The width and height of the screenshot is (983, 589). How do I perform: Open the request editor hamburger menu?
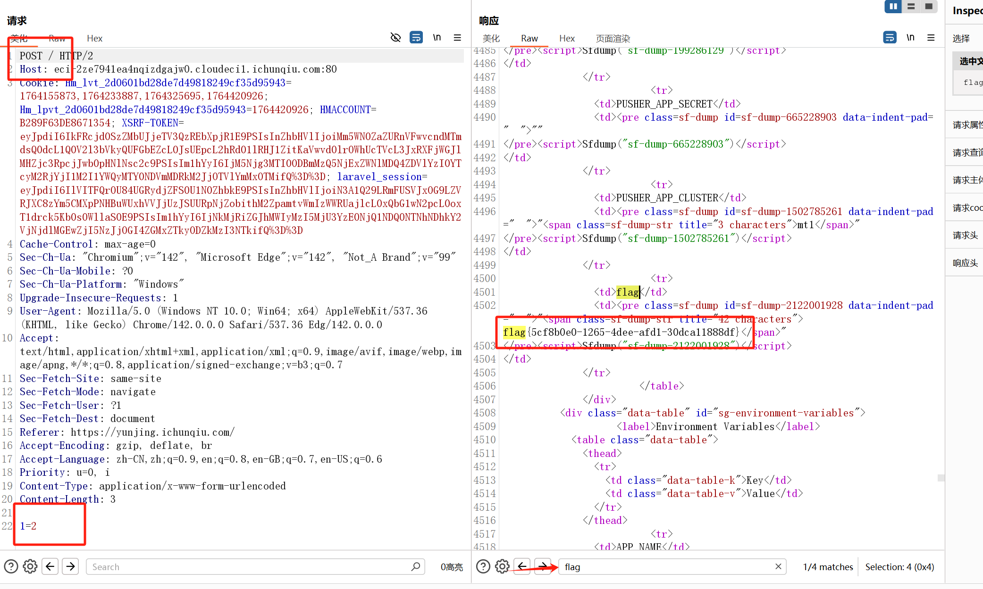click(x=457, y=37)
